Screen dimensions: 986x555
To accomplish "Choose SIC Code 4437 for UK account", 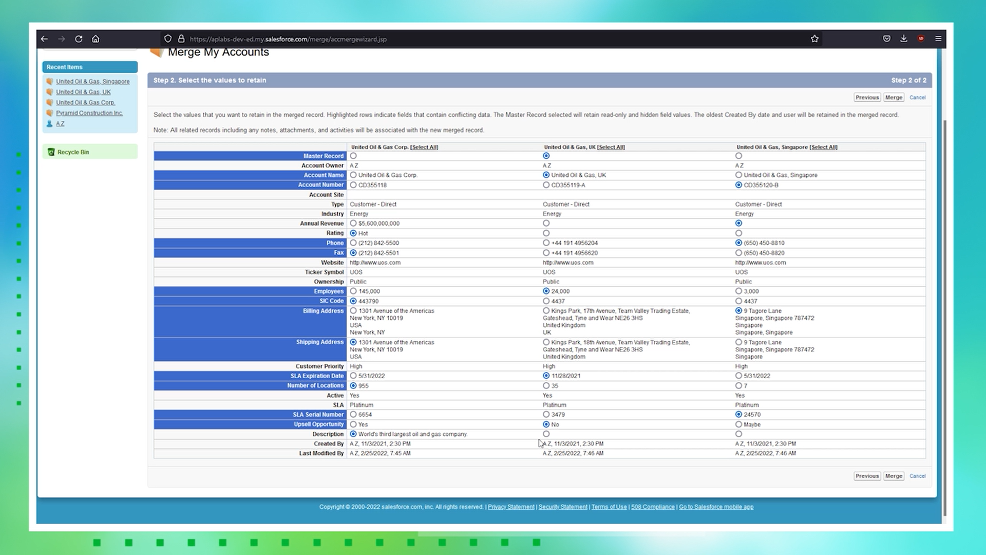I will click(x=546, y=301).
